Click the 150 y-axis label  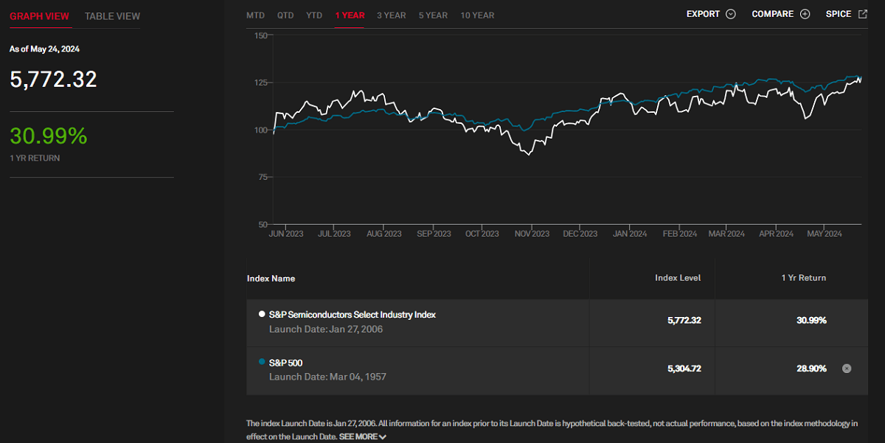click(x=260, y=35)
